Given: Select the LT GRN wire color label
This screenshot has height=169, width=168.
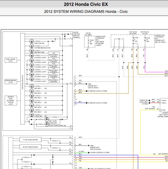Looking at the screenshot, I should coord(81,151).
